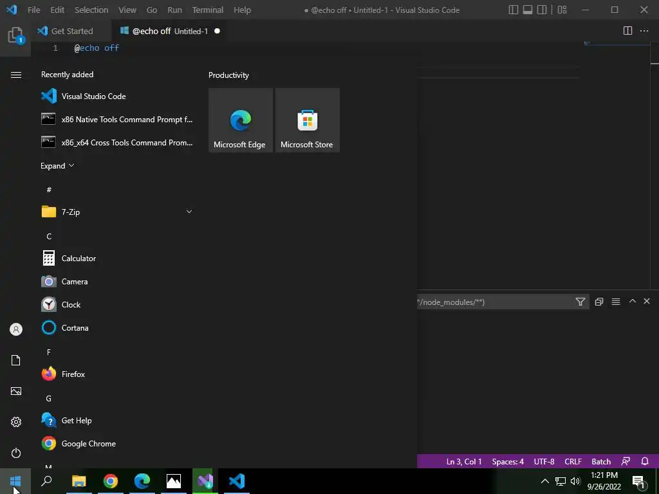
Task: Click the panel Collapse All icon
Action: coord(599,302)
